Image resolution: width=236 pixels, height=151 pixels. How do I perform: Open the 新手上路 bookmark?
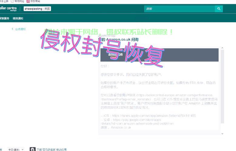(x=4, y=1)
